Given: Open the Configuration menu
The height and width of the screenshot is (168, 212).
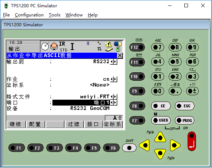Looking at the screenshot, I should [x=29, y=15].
